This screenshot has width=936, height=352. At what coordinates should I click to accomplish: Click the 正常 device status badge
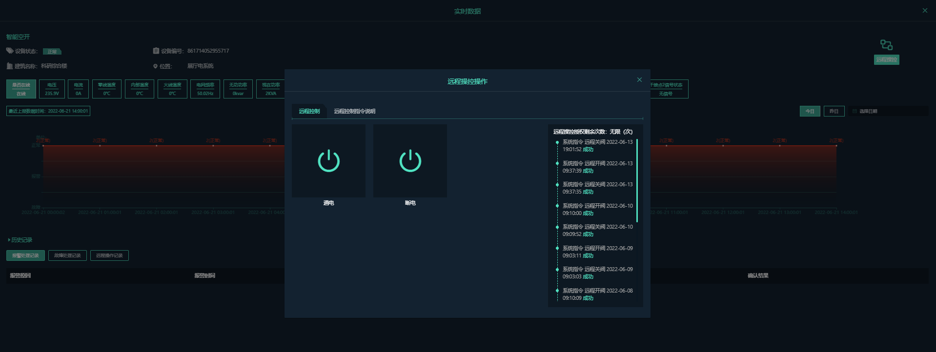(52, 51)
